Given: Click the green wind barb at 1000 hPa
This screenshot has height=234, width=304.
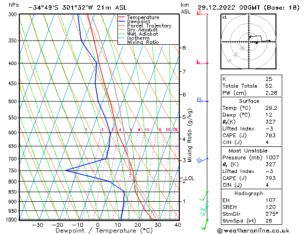Looking at the screenshot, I should tap(204, 224).
